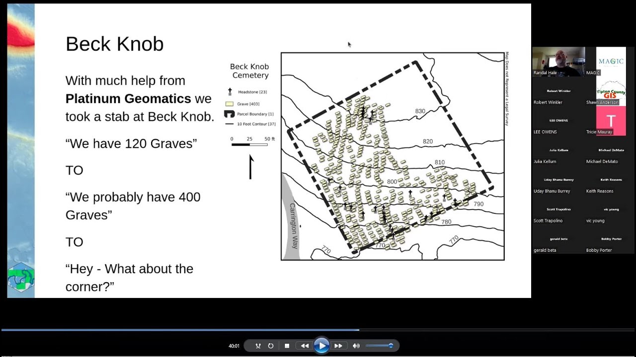Click "Hey - What about the corner?" text
636x357 pixels.
pyautogui.click(x=129, y=278)
